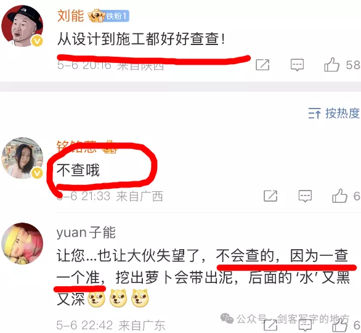361x333 pixels.
Task: Reply to 刘能's comment using comment icon
Action: pyautogui.click(x=297, y=65)
